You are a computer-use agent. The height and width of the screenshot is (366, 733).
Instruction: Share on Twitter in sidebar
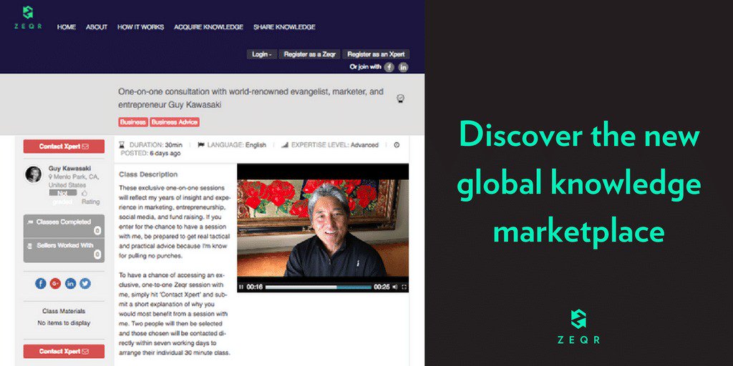click(x=85, y=283)
